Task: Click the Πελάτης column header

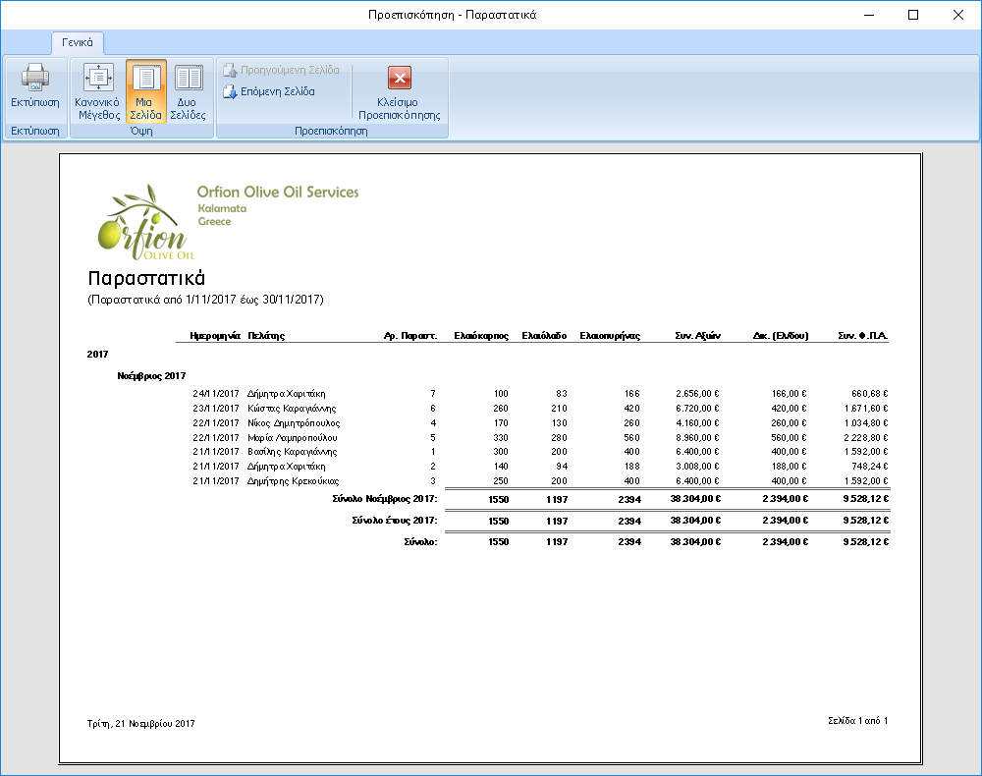Action: pyautogui.click(x=266, y=335)
